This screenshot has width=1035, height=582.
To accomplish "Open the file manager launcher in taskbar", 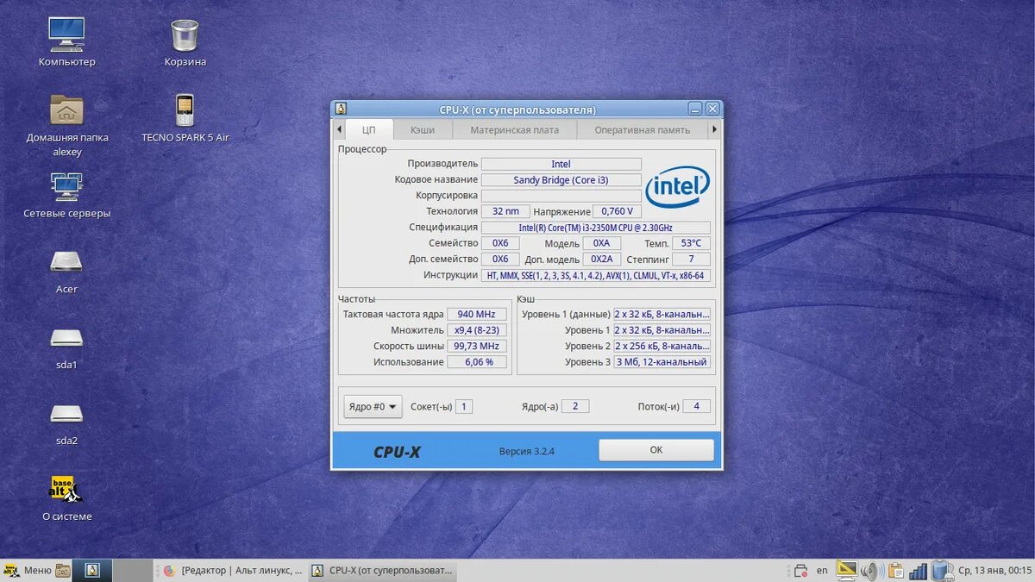I will pyautogui.click(x=63, y=570).
